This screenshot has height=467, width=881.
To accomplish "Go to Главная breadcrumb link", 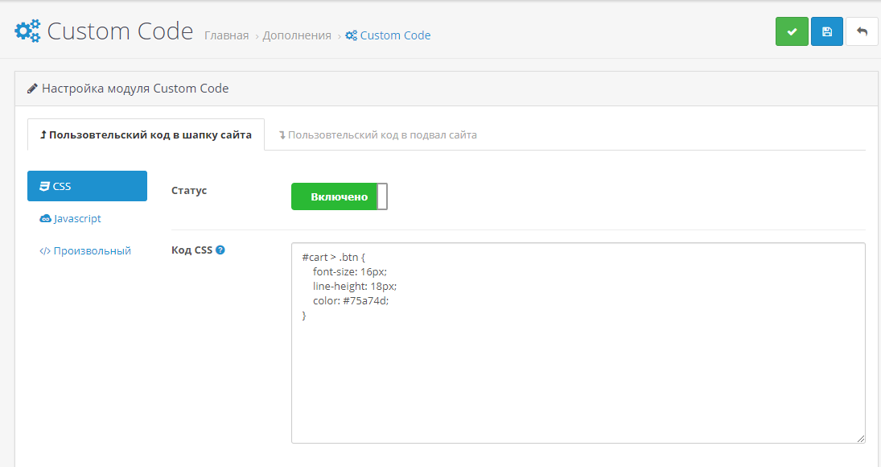I will 226,35.
